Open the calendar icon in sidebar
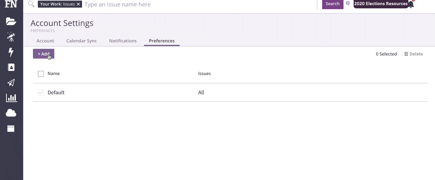The height and width of the screenshot is (180, 435). [11, 128]
